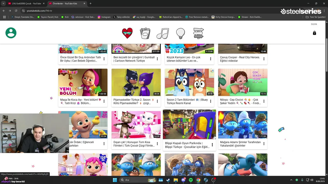
Task: Open Tüm Yer İşaretleri folder
Action: point(316,17)
